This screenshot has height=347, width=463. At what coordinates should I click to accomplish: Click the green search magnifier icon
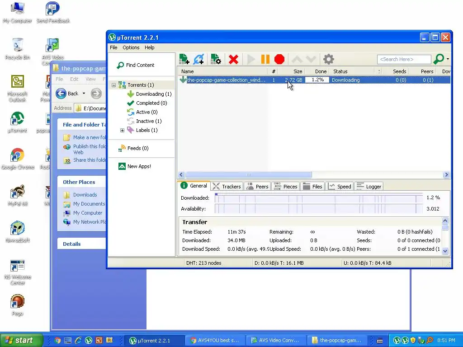pos(439,59)
